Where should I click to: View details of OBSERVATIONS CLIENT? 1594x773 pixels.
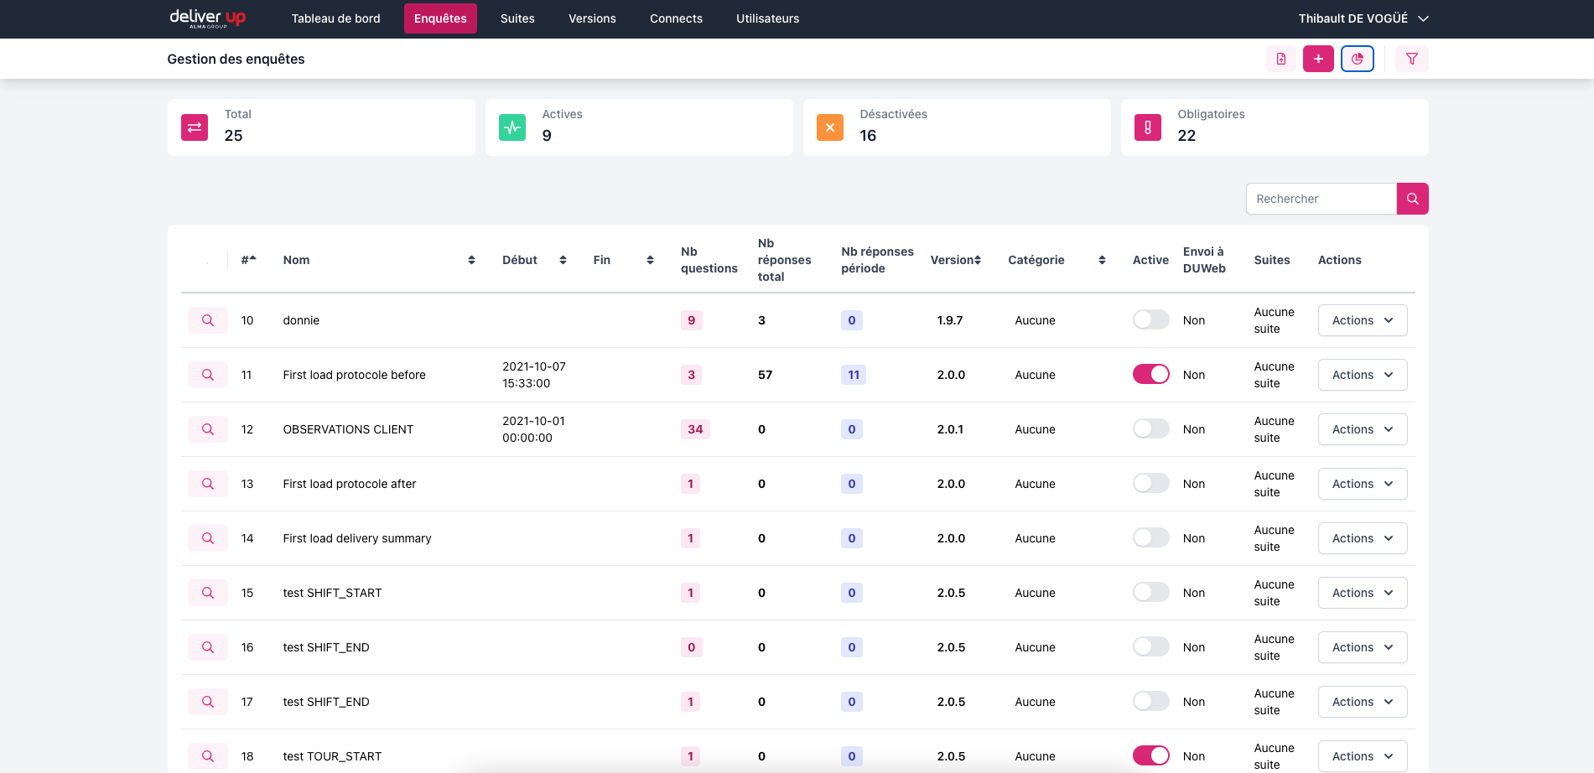pos(208,429)
